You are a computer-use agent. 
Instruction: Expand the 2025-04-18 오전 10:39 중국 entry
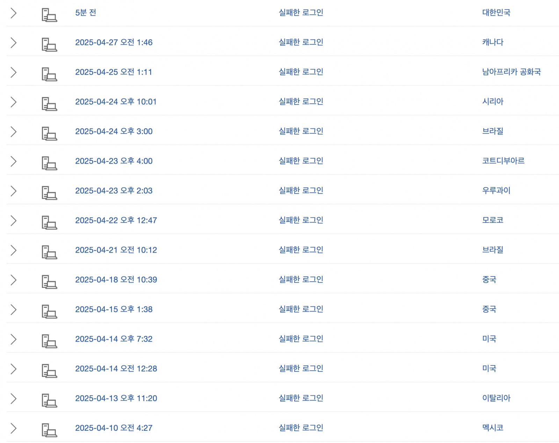(14, 280)
